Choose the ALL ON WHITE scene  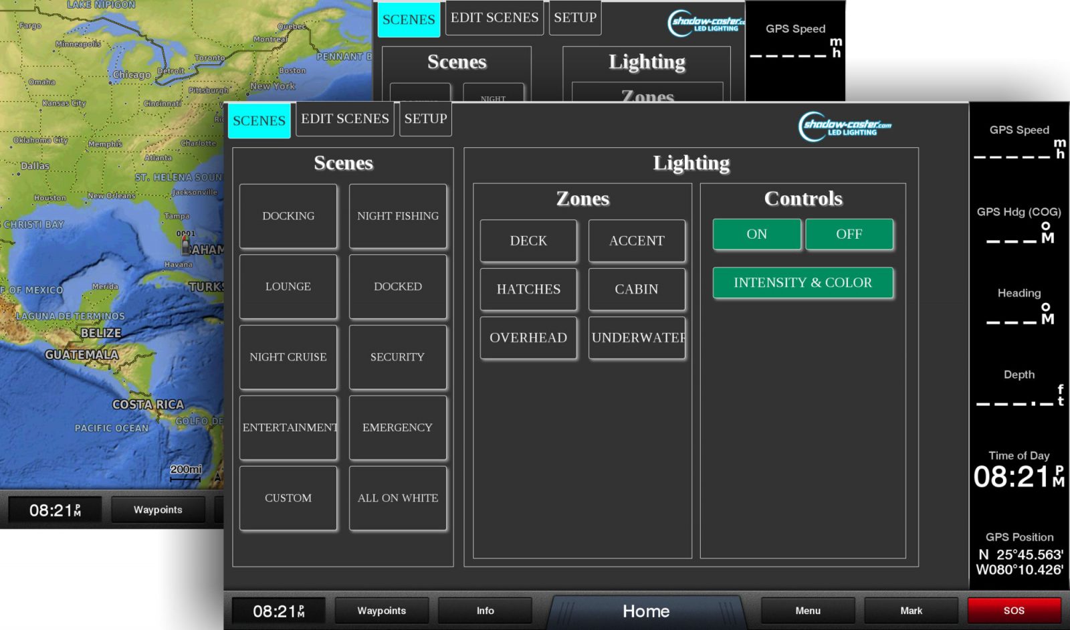(397, 498)
